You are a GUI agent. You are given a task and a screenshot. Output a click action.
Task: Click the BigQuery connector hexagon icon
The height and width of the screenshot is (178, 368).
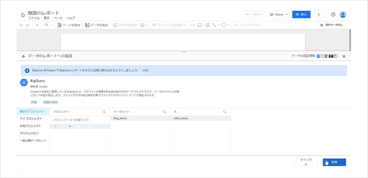click(24, 83)
